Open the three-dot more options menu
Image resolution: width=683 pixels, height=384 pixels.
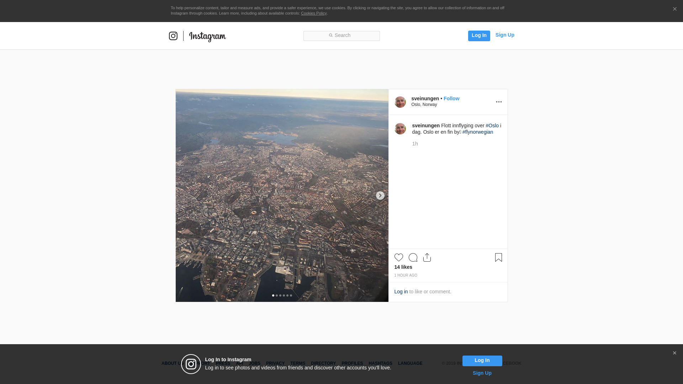[499, 102]
